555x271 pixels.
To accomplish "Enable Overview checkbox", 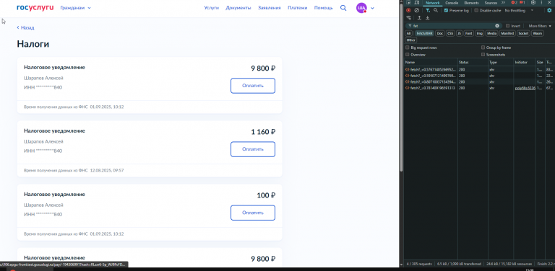I will [x=408, y=55].
